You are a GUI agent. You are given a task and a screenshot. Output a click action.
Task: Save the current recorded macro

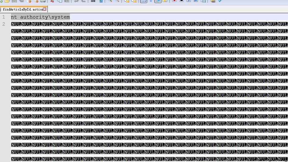pos(203,1)
